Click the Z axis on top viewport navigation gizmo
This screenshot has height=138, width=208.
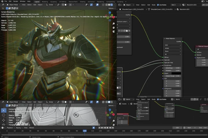tap(110, 13)
